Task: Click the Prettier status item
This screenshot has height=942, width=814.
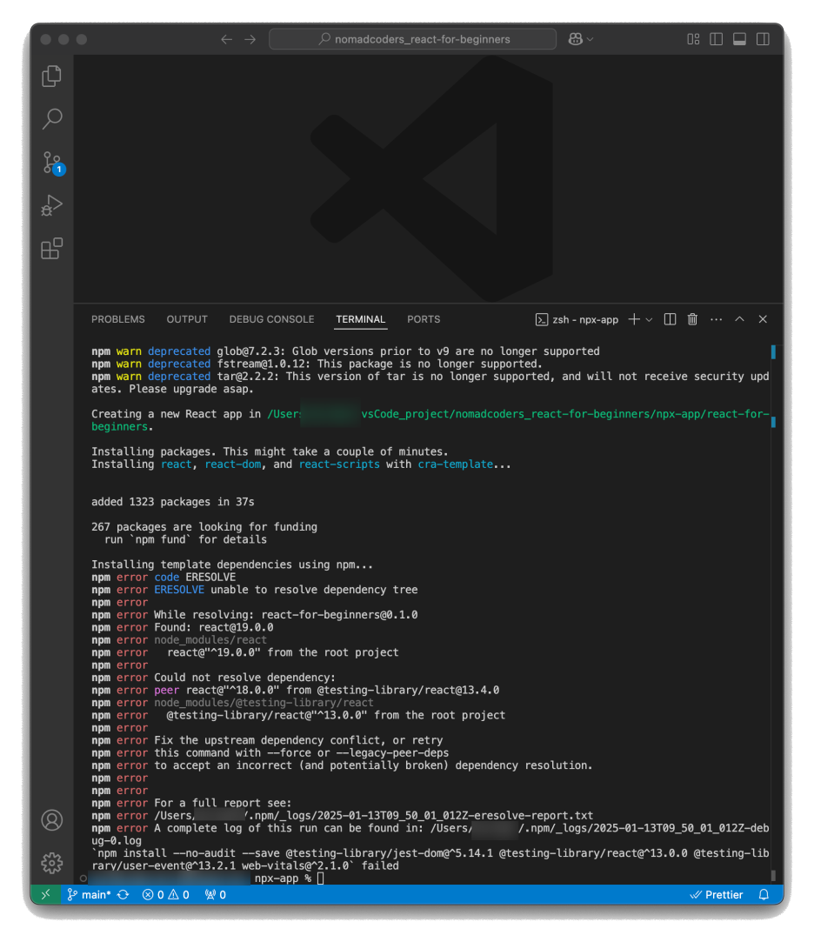Action: coord(717,894)
